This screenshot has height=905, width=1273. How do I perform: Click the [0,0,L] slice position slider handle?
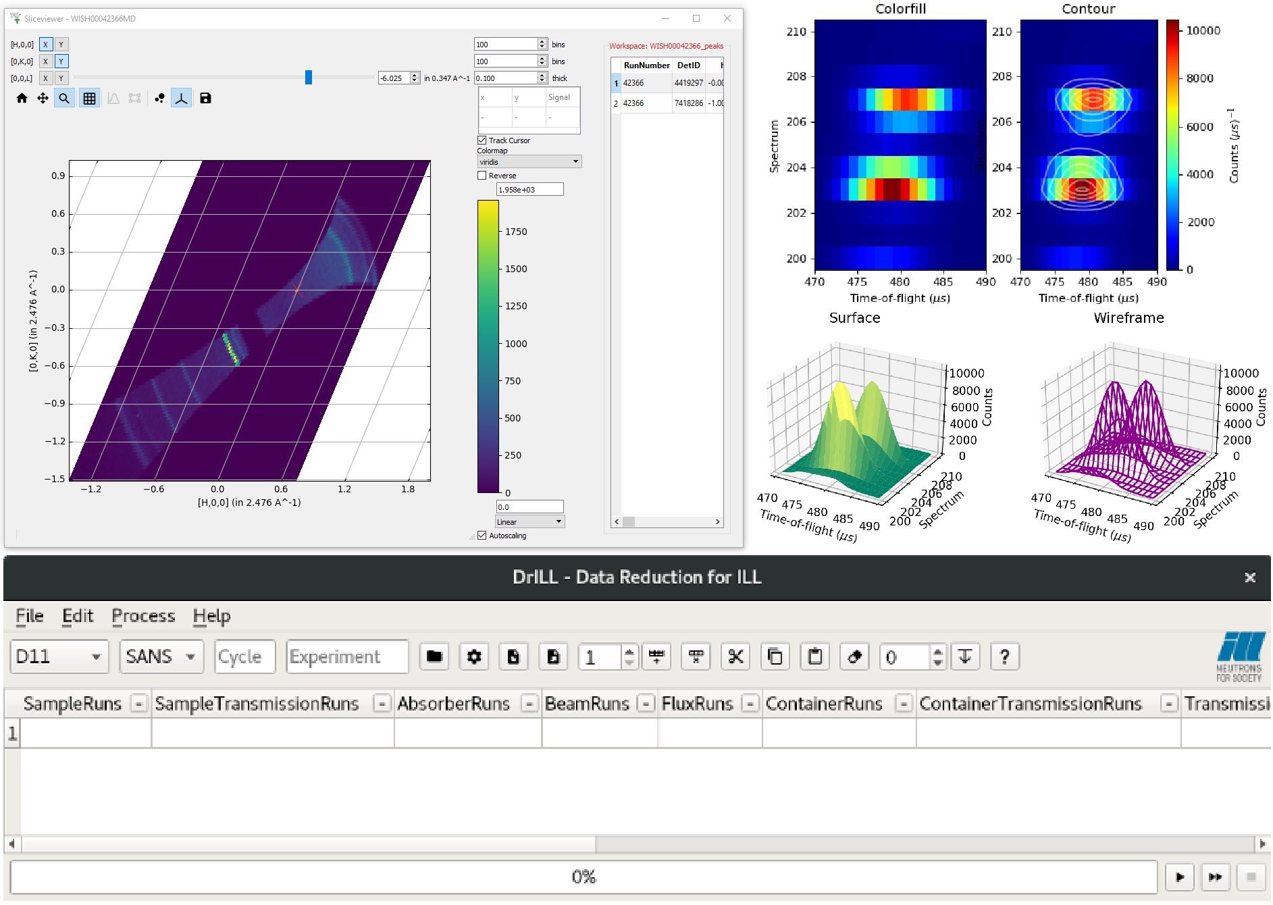click(309, 78)
